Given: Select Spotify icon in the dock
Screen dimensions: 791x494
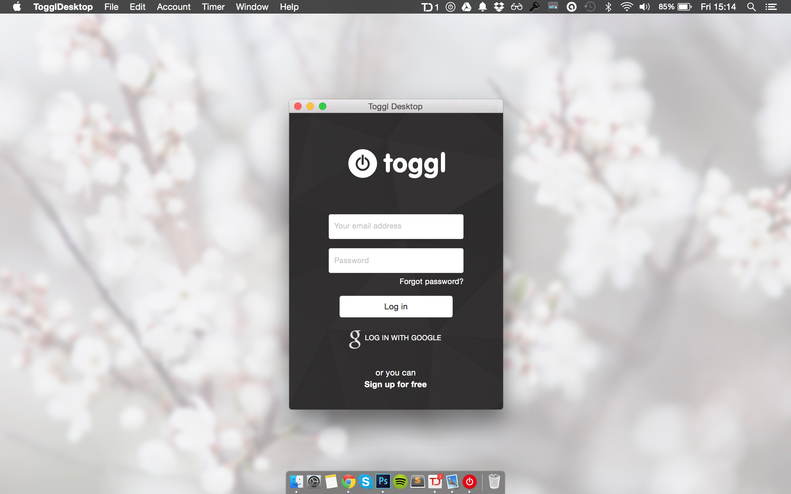Looking at the screenshot, I should click(400, 481).
